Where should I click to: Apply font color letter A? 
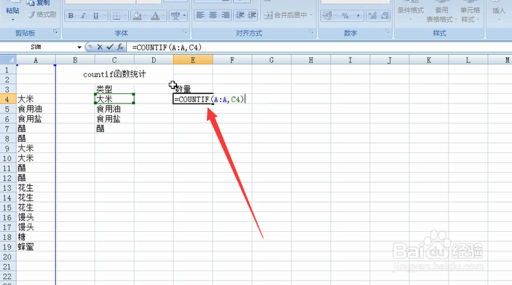pos(155,15)
